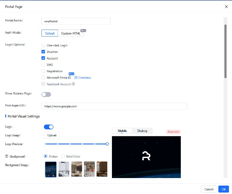Click the Portal Name input field

[76, 21]
